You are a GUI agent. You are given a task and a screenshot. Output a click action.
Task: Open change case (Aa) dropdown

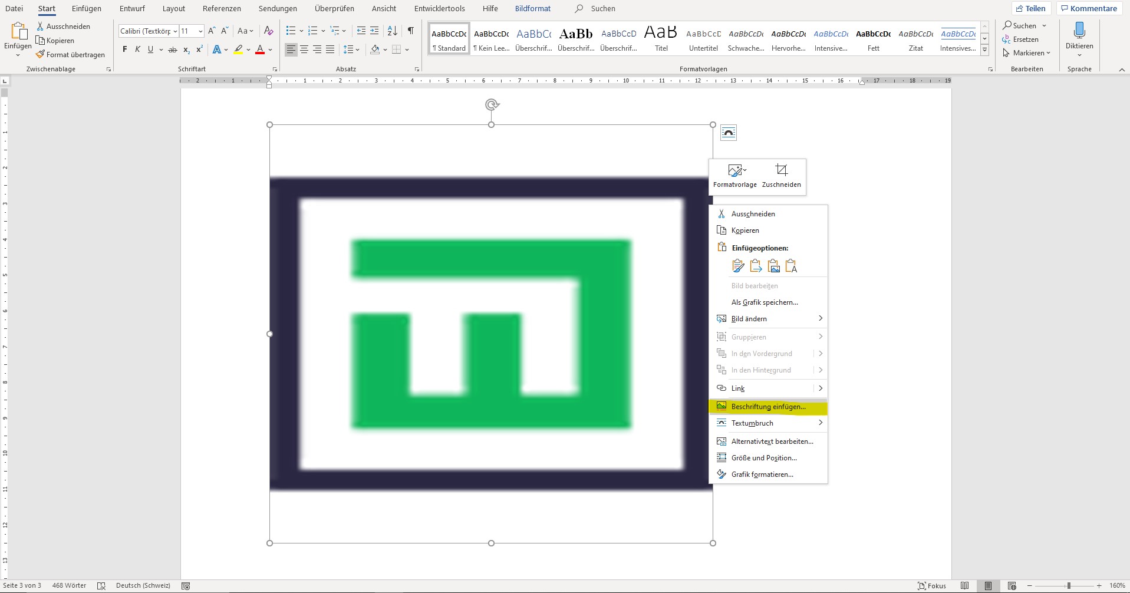(x=245, y=31)
